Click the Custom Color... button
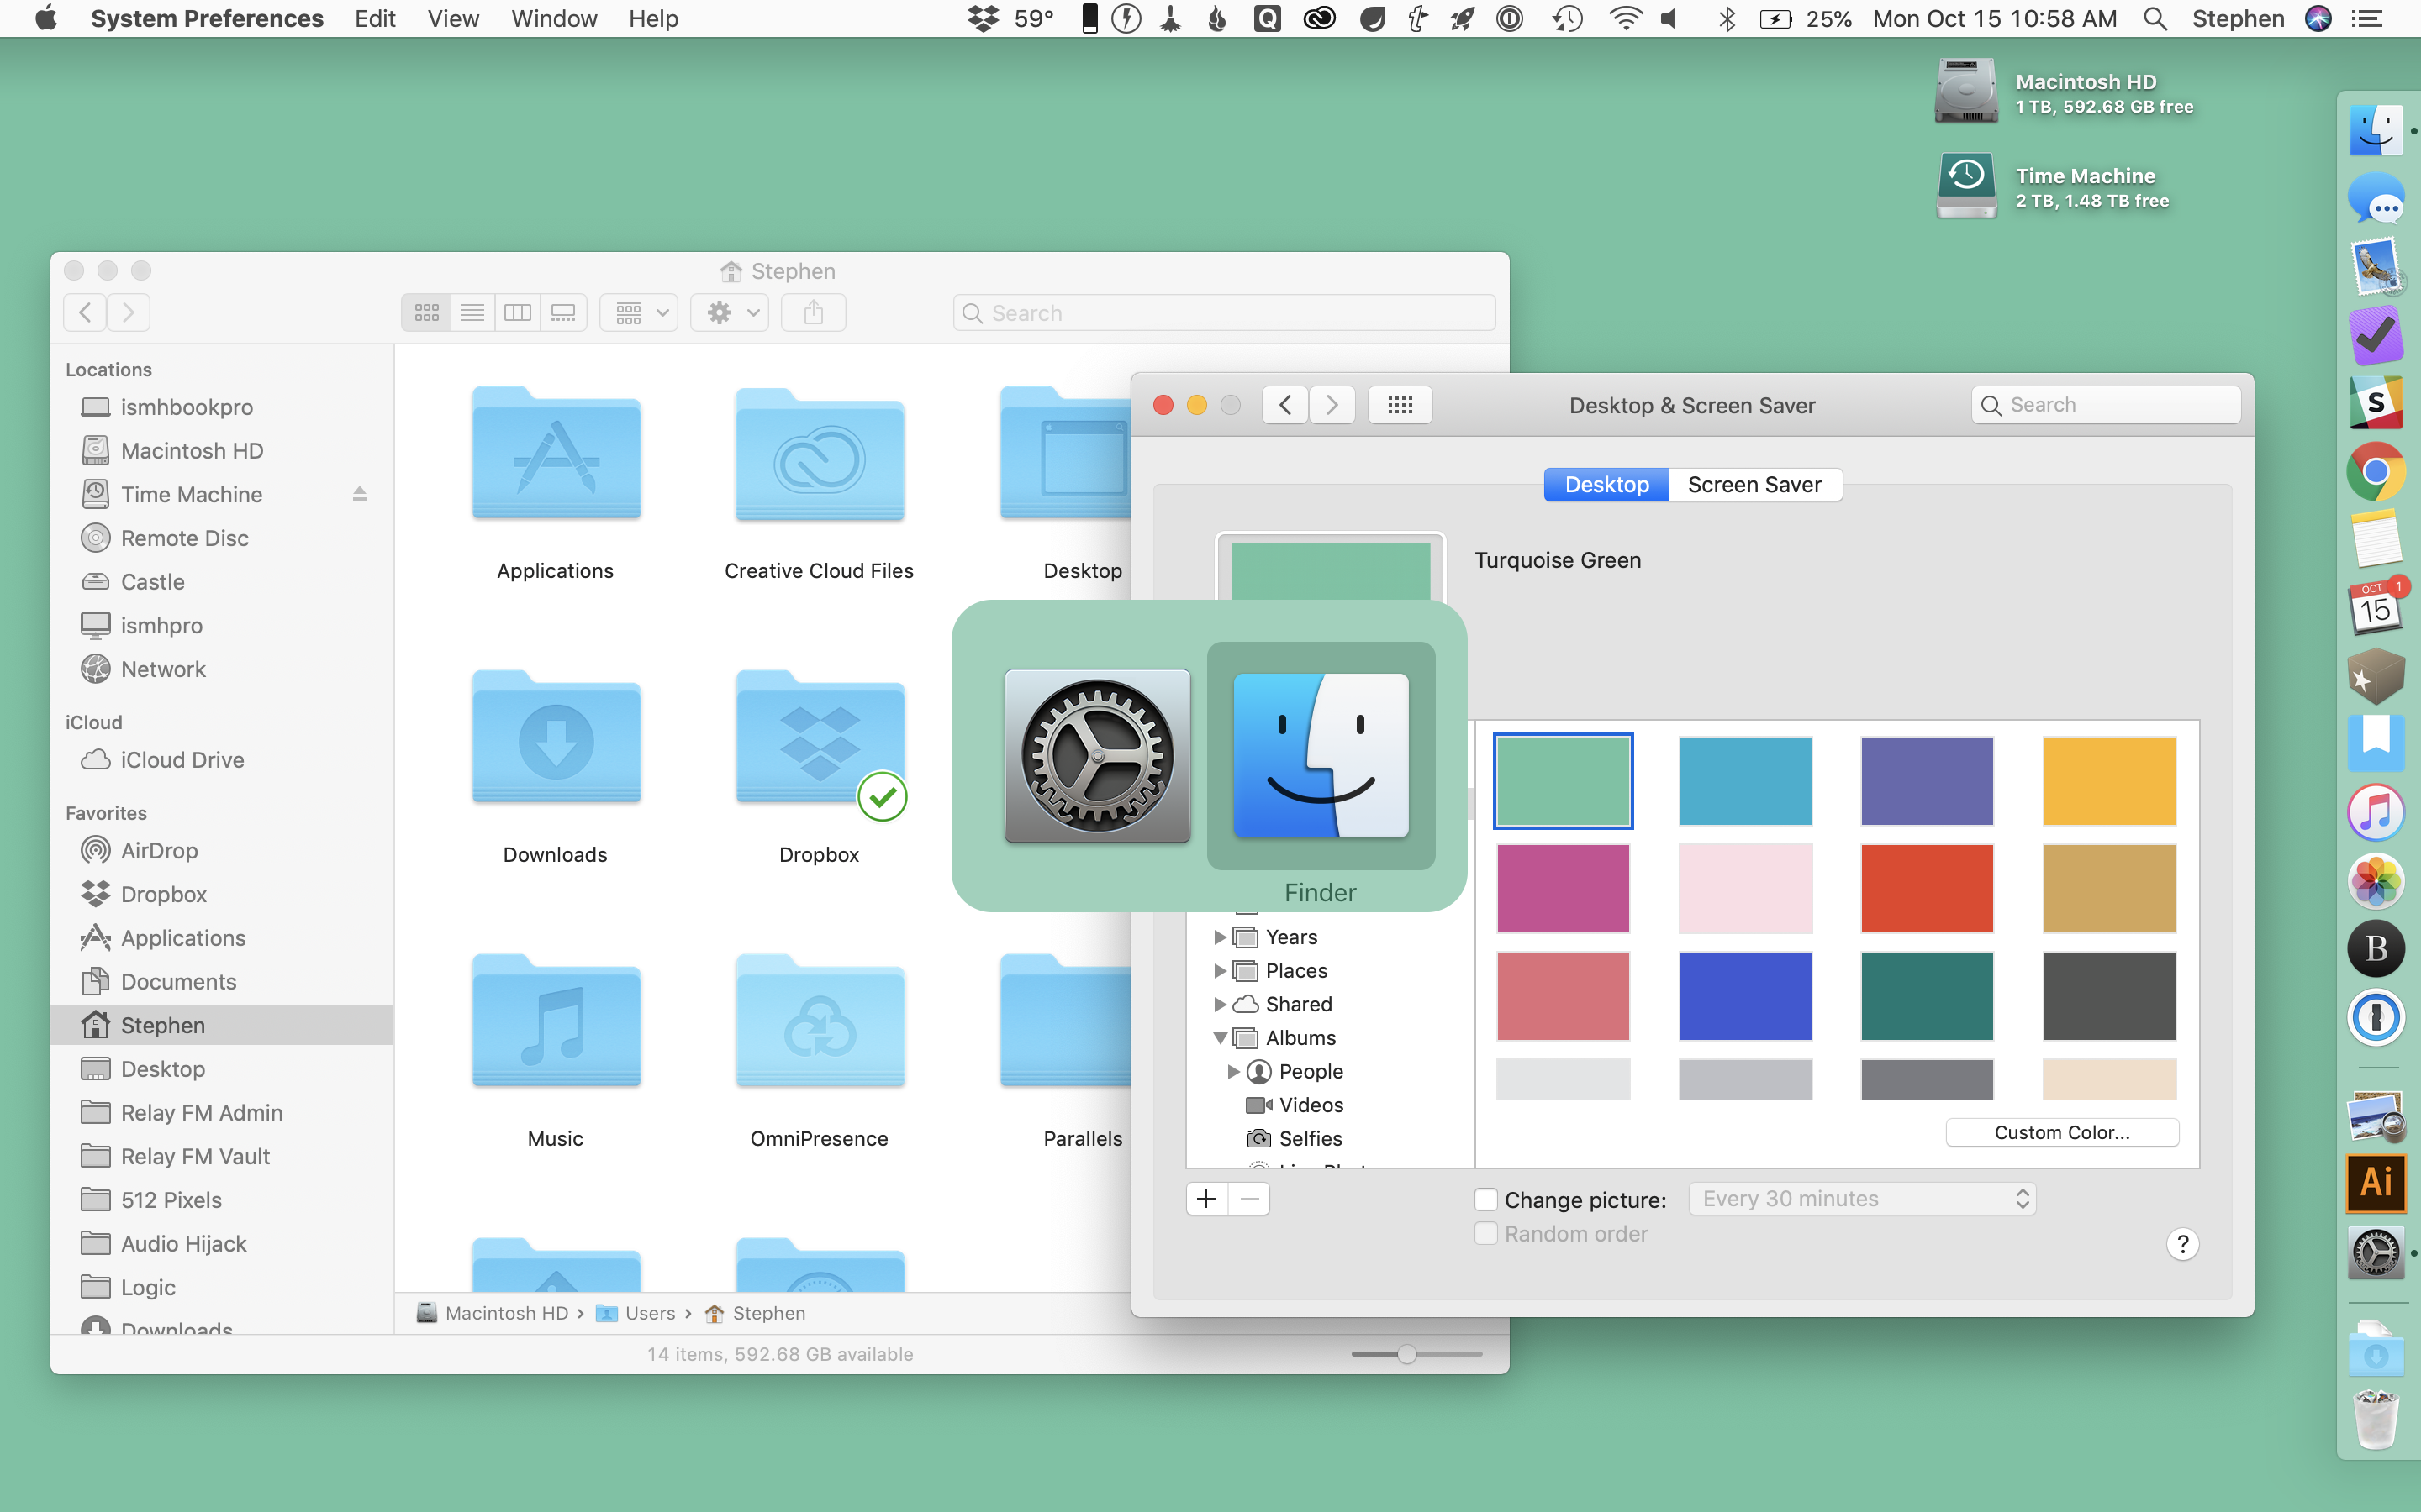The width and height of the screenshot is (2421, 1512). pyautogui.click(x=2062, y=1132)
